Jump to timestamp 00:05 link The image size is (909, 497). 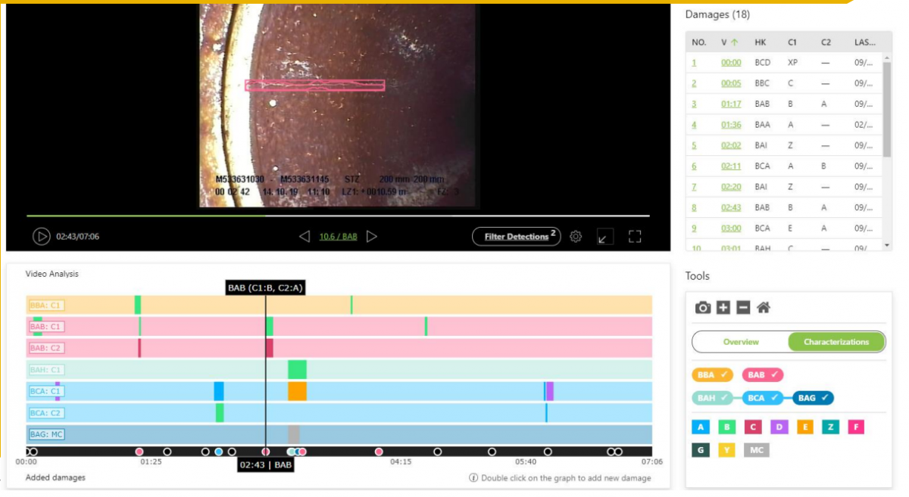point(731,83)
